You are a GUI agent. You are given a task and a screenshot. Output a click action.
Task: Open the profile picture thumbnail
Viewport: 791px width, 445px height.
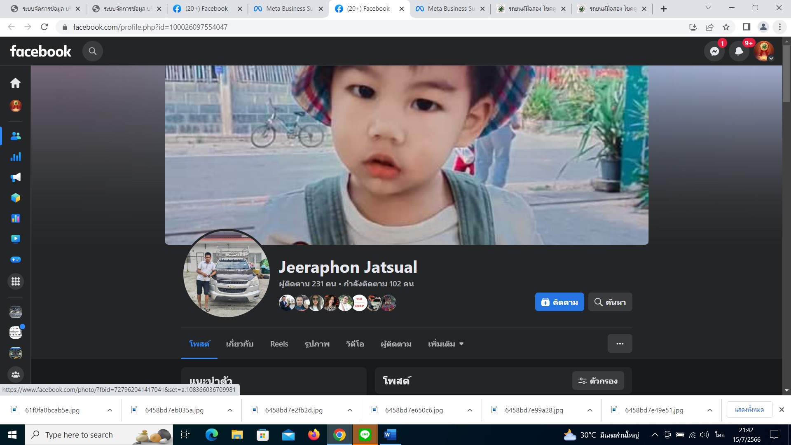(226, 273)
